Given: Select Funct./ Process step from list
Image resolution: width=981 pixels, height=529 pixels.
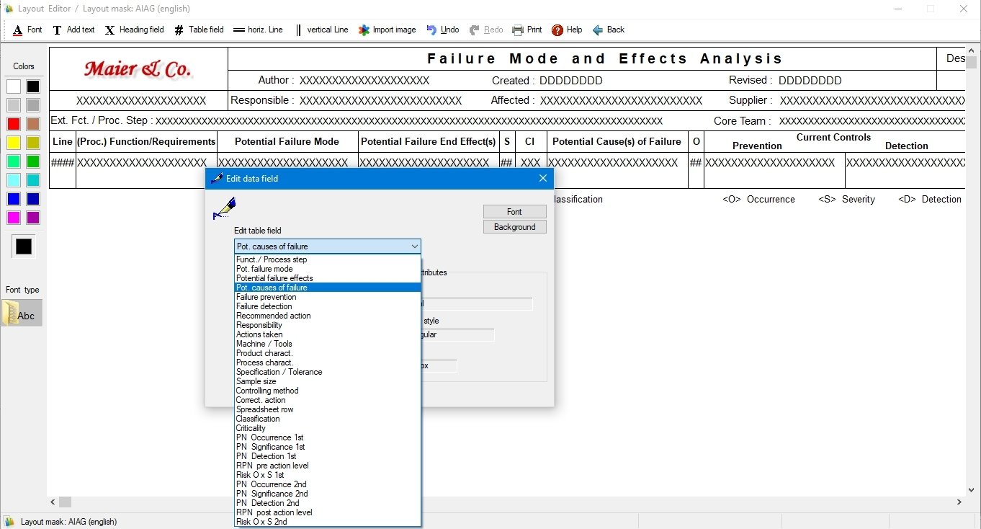Looking at the screenshot, I should click(x=328, y=259).
